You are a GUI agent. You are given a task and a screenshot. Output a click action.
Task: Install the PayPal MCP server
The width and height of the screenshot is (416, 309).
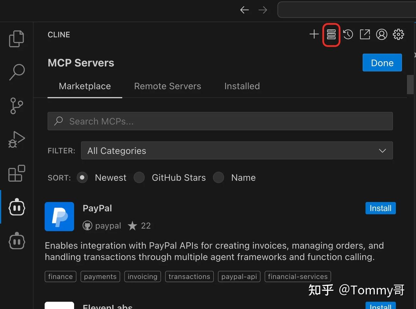[x=380, y=208]
